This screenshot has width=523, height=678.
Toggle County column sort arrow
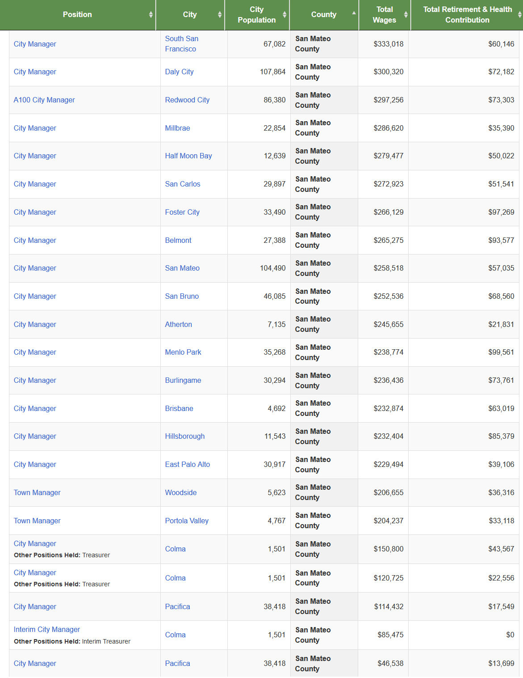(354, 13)
